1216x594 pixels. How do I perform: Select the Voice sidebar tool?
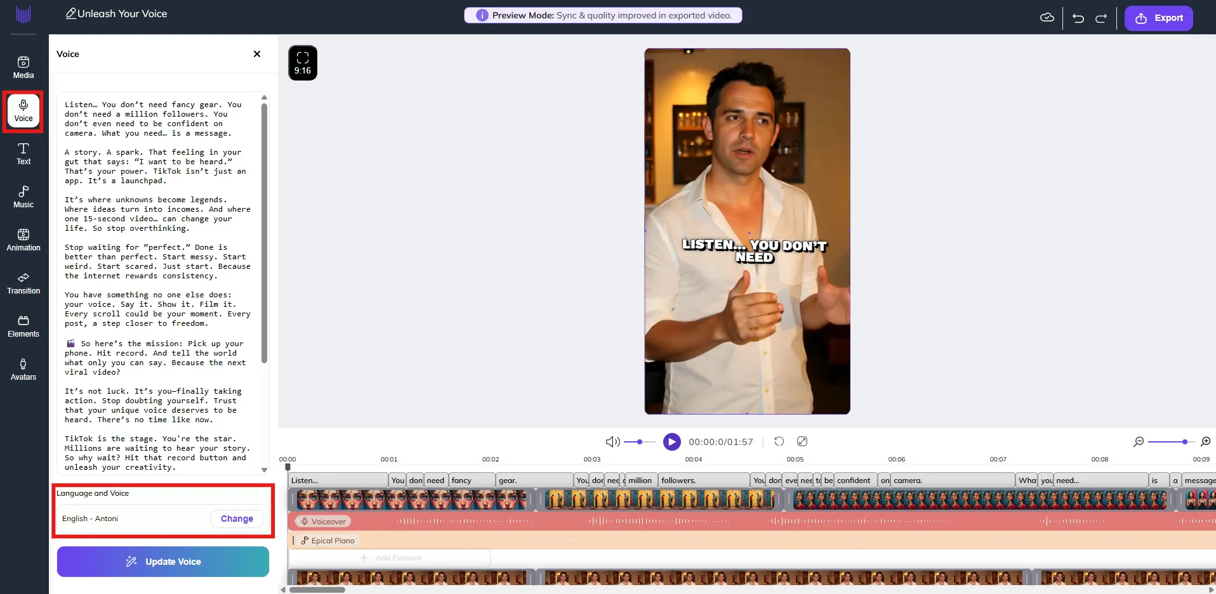tap(23, 111)
